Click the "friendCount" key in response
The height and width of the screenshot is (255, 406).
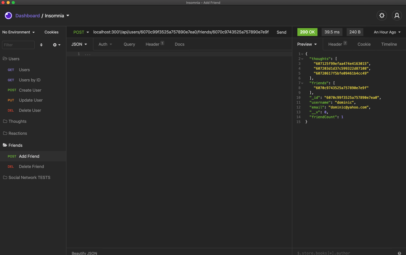tap(323, 117)
